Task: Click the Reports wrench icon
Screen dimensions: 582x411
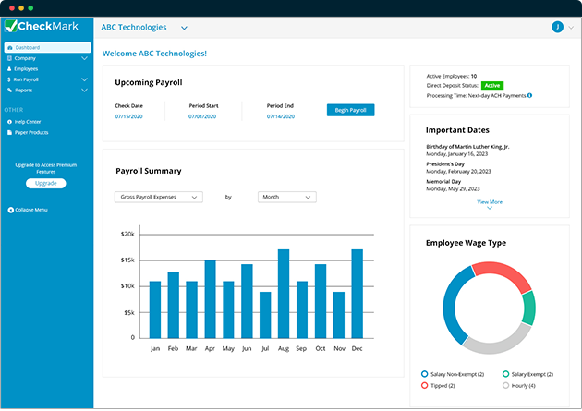Action: 9,91
